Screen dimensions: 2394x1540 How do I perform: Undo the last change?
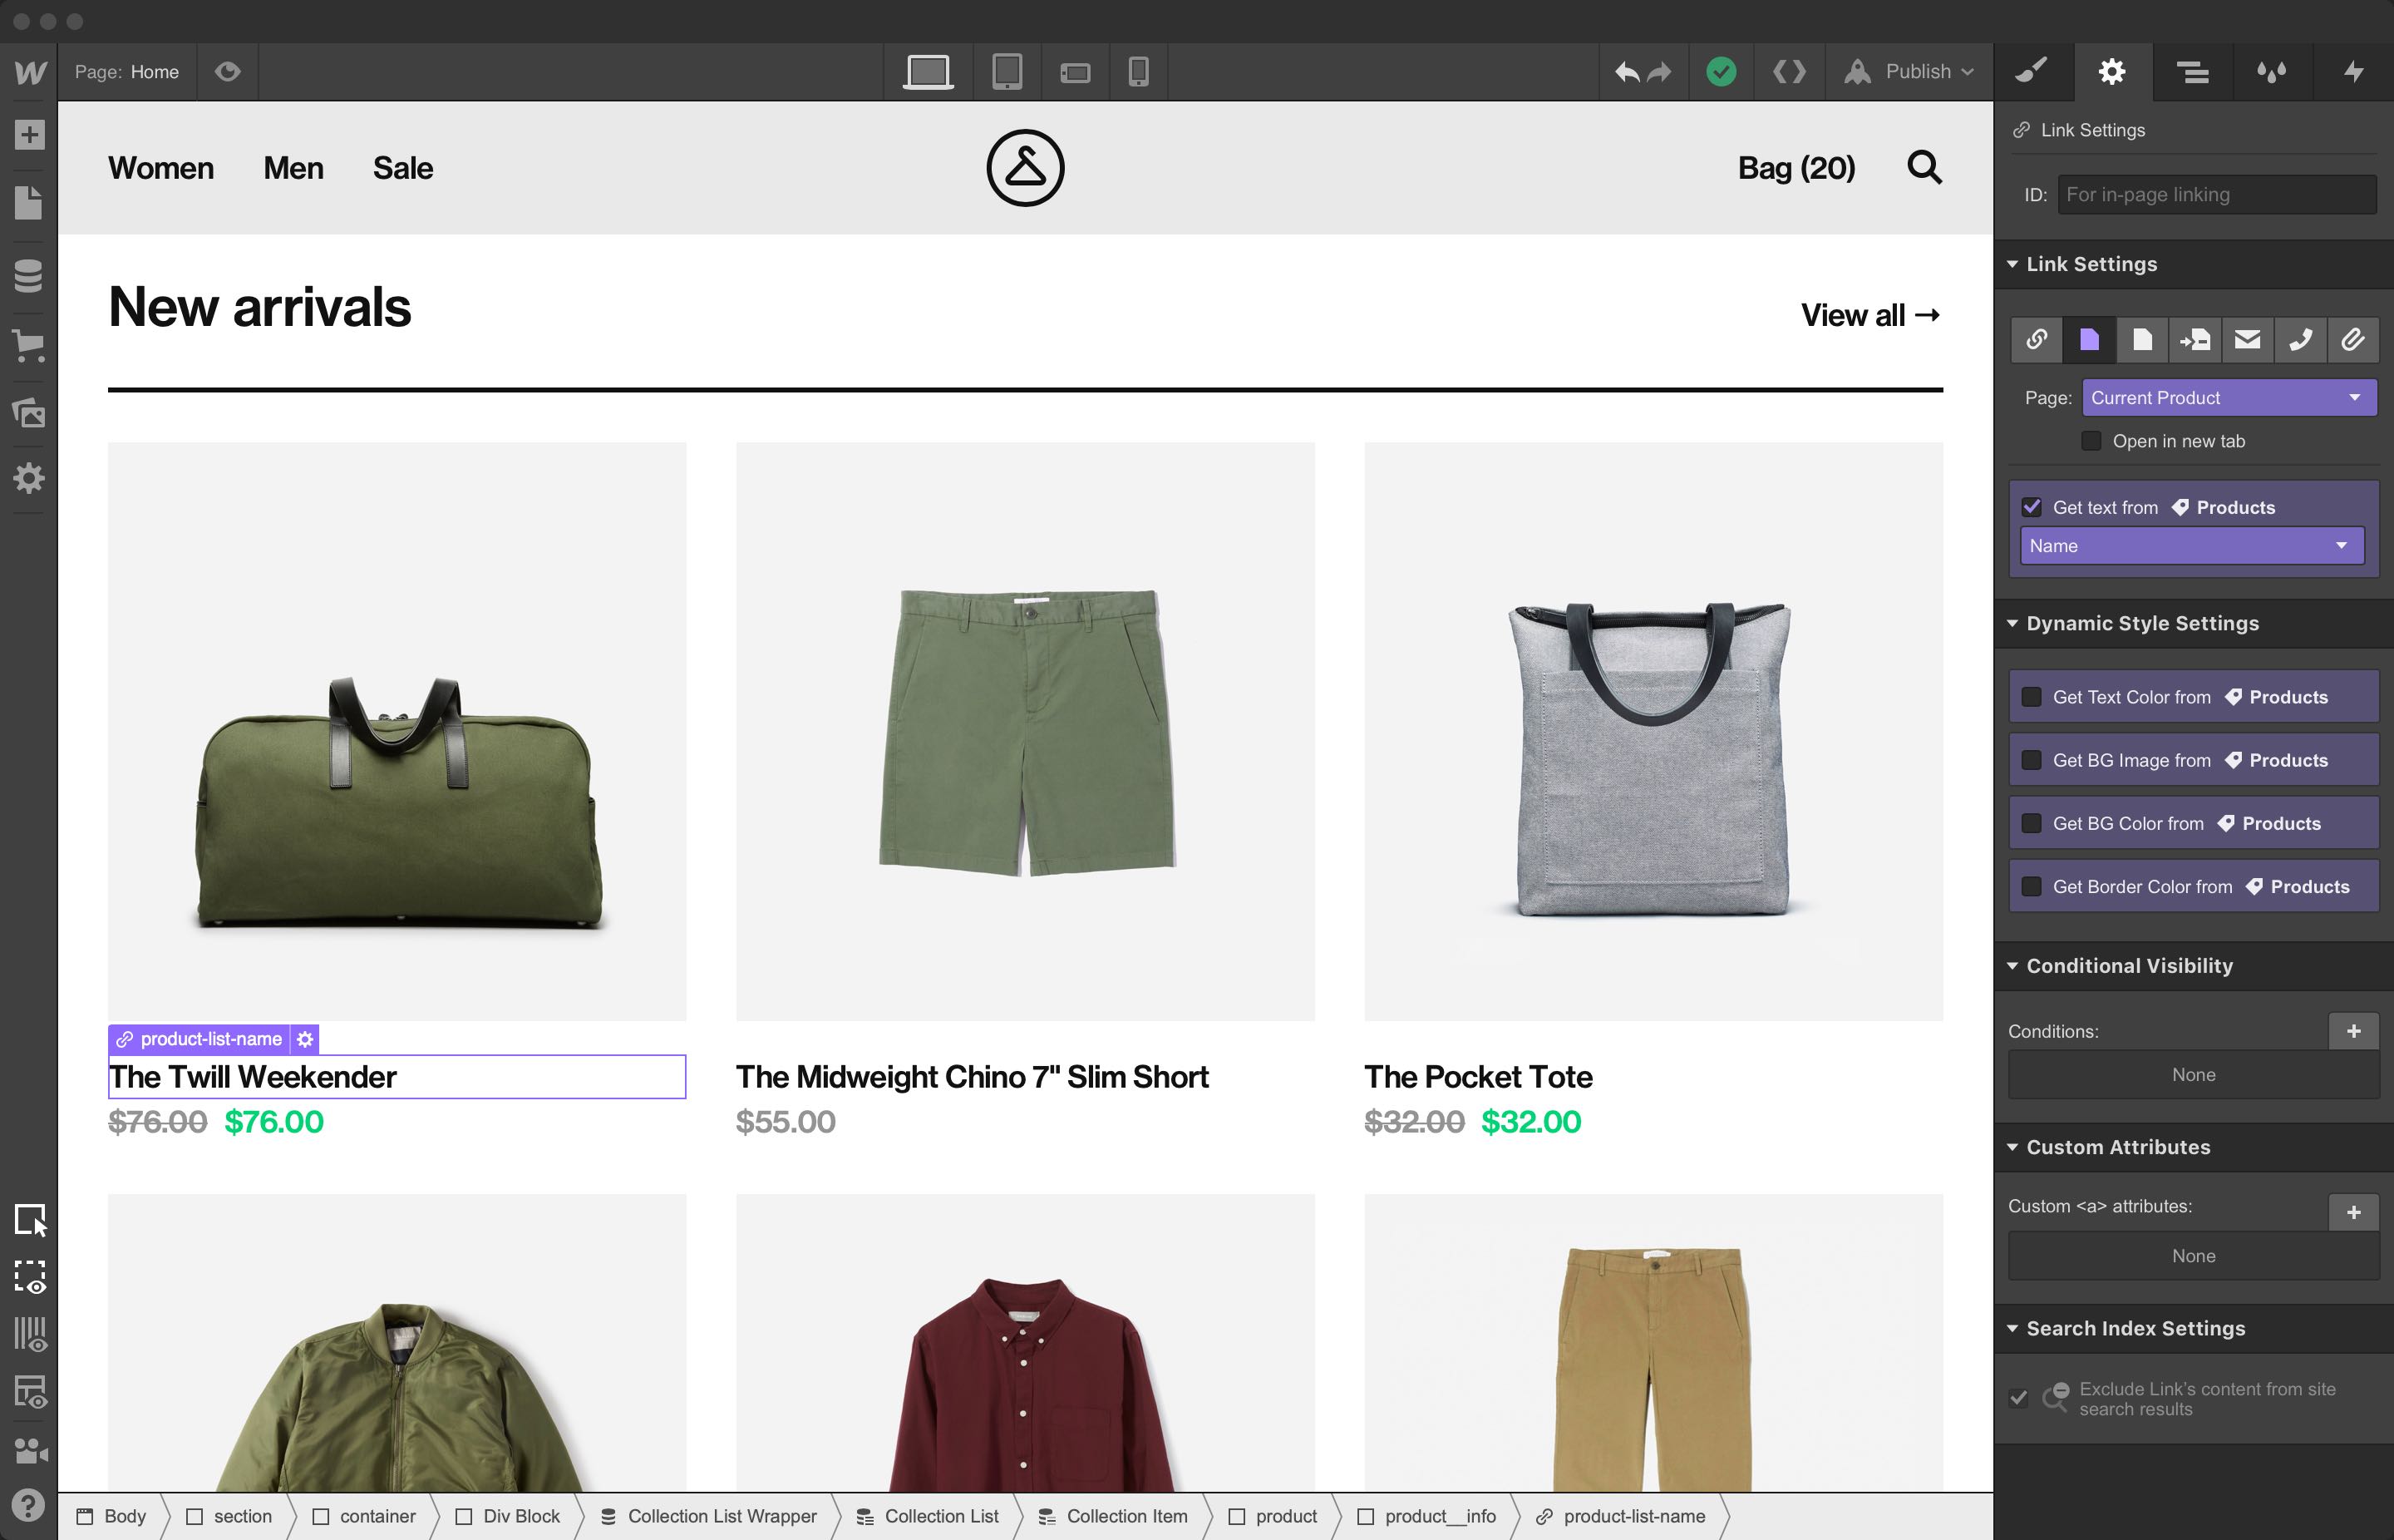click(x=1626, y=72)
